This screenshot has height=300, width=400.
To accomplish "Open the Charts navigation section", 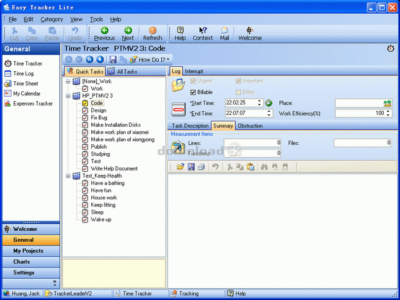I will coord(22,262).
